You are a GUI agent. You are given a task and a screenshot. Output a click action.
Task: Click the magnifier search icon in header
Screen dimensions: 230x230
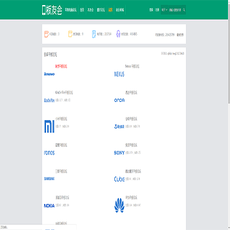click(184, 10)
